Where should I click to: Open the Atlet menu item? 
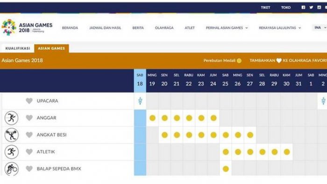(x=190, y=28)
